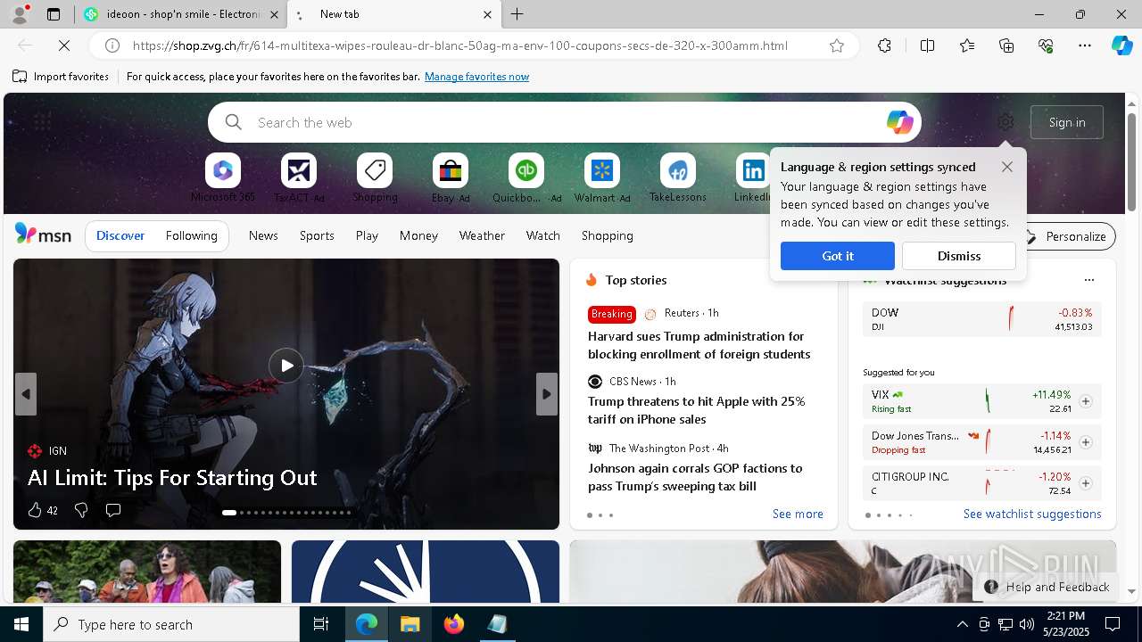This screenshot has height=642, width=1142.
Task: Click the Sign in button
Action: click(x=1067, y=122)
